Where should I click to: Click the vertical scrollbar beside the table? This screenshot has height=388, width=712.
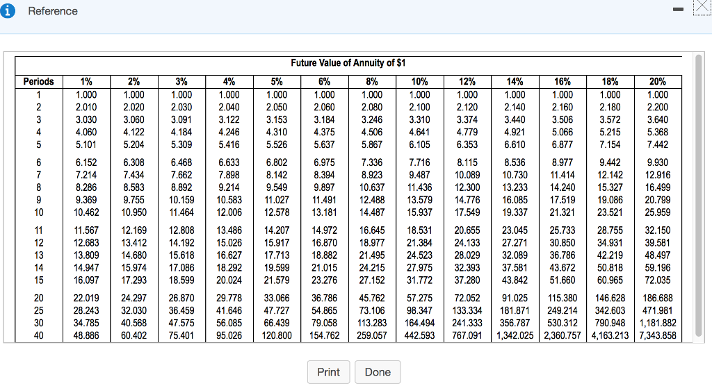click(698, 195)
